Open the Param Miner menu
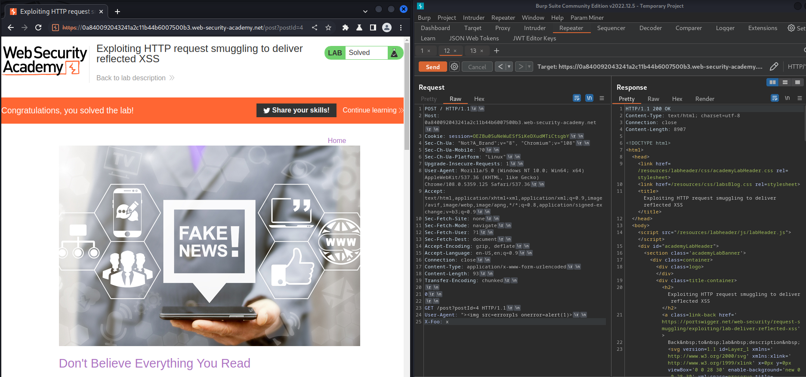The height and width of the screenshot is (377, 806). click(587, 18)
